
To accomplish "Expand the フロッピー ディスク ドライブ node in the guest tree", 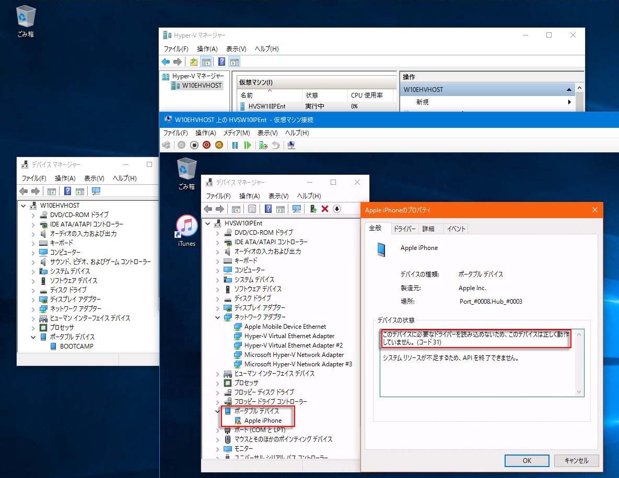I will (x=217, y=392).
